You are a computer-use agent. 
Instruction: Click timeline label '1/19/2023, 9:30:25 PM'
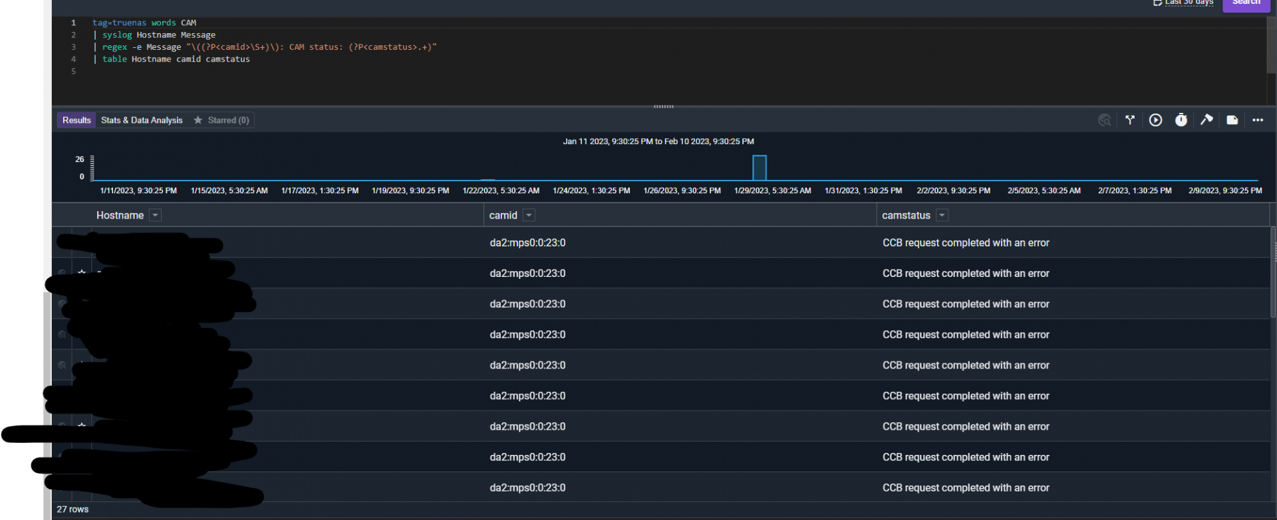410,191
